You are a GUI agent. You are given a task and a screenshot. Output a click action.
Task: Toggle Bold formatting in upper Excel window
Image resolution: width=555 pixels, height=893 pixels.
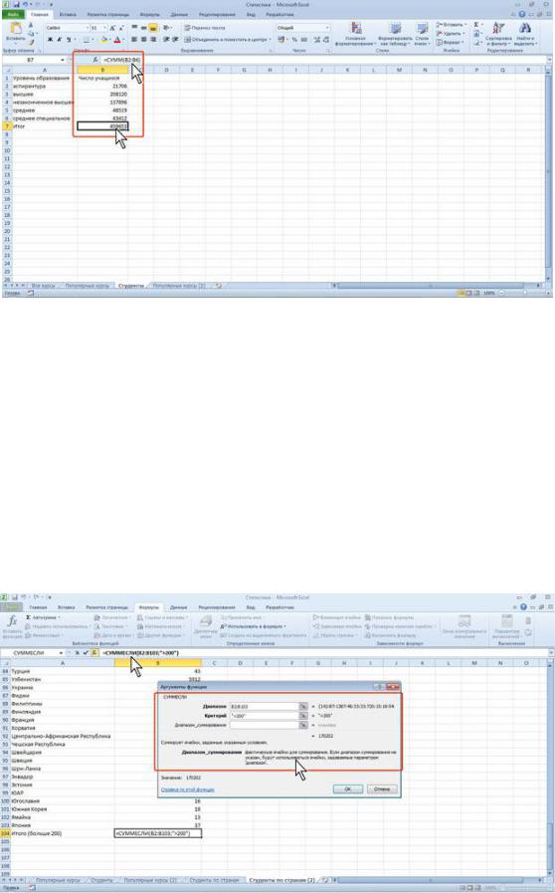(x=50, y=39)
